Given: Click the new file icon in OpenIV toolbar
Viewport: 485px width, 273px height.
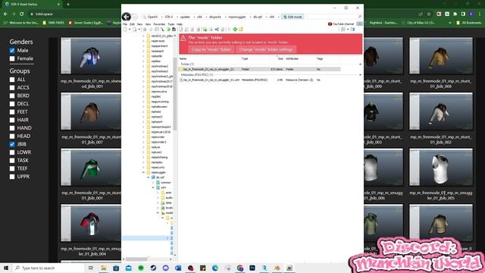Looking at the screenshot, I should coord(125,30).
